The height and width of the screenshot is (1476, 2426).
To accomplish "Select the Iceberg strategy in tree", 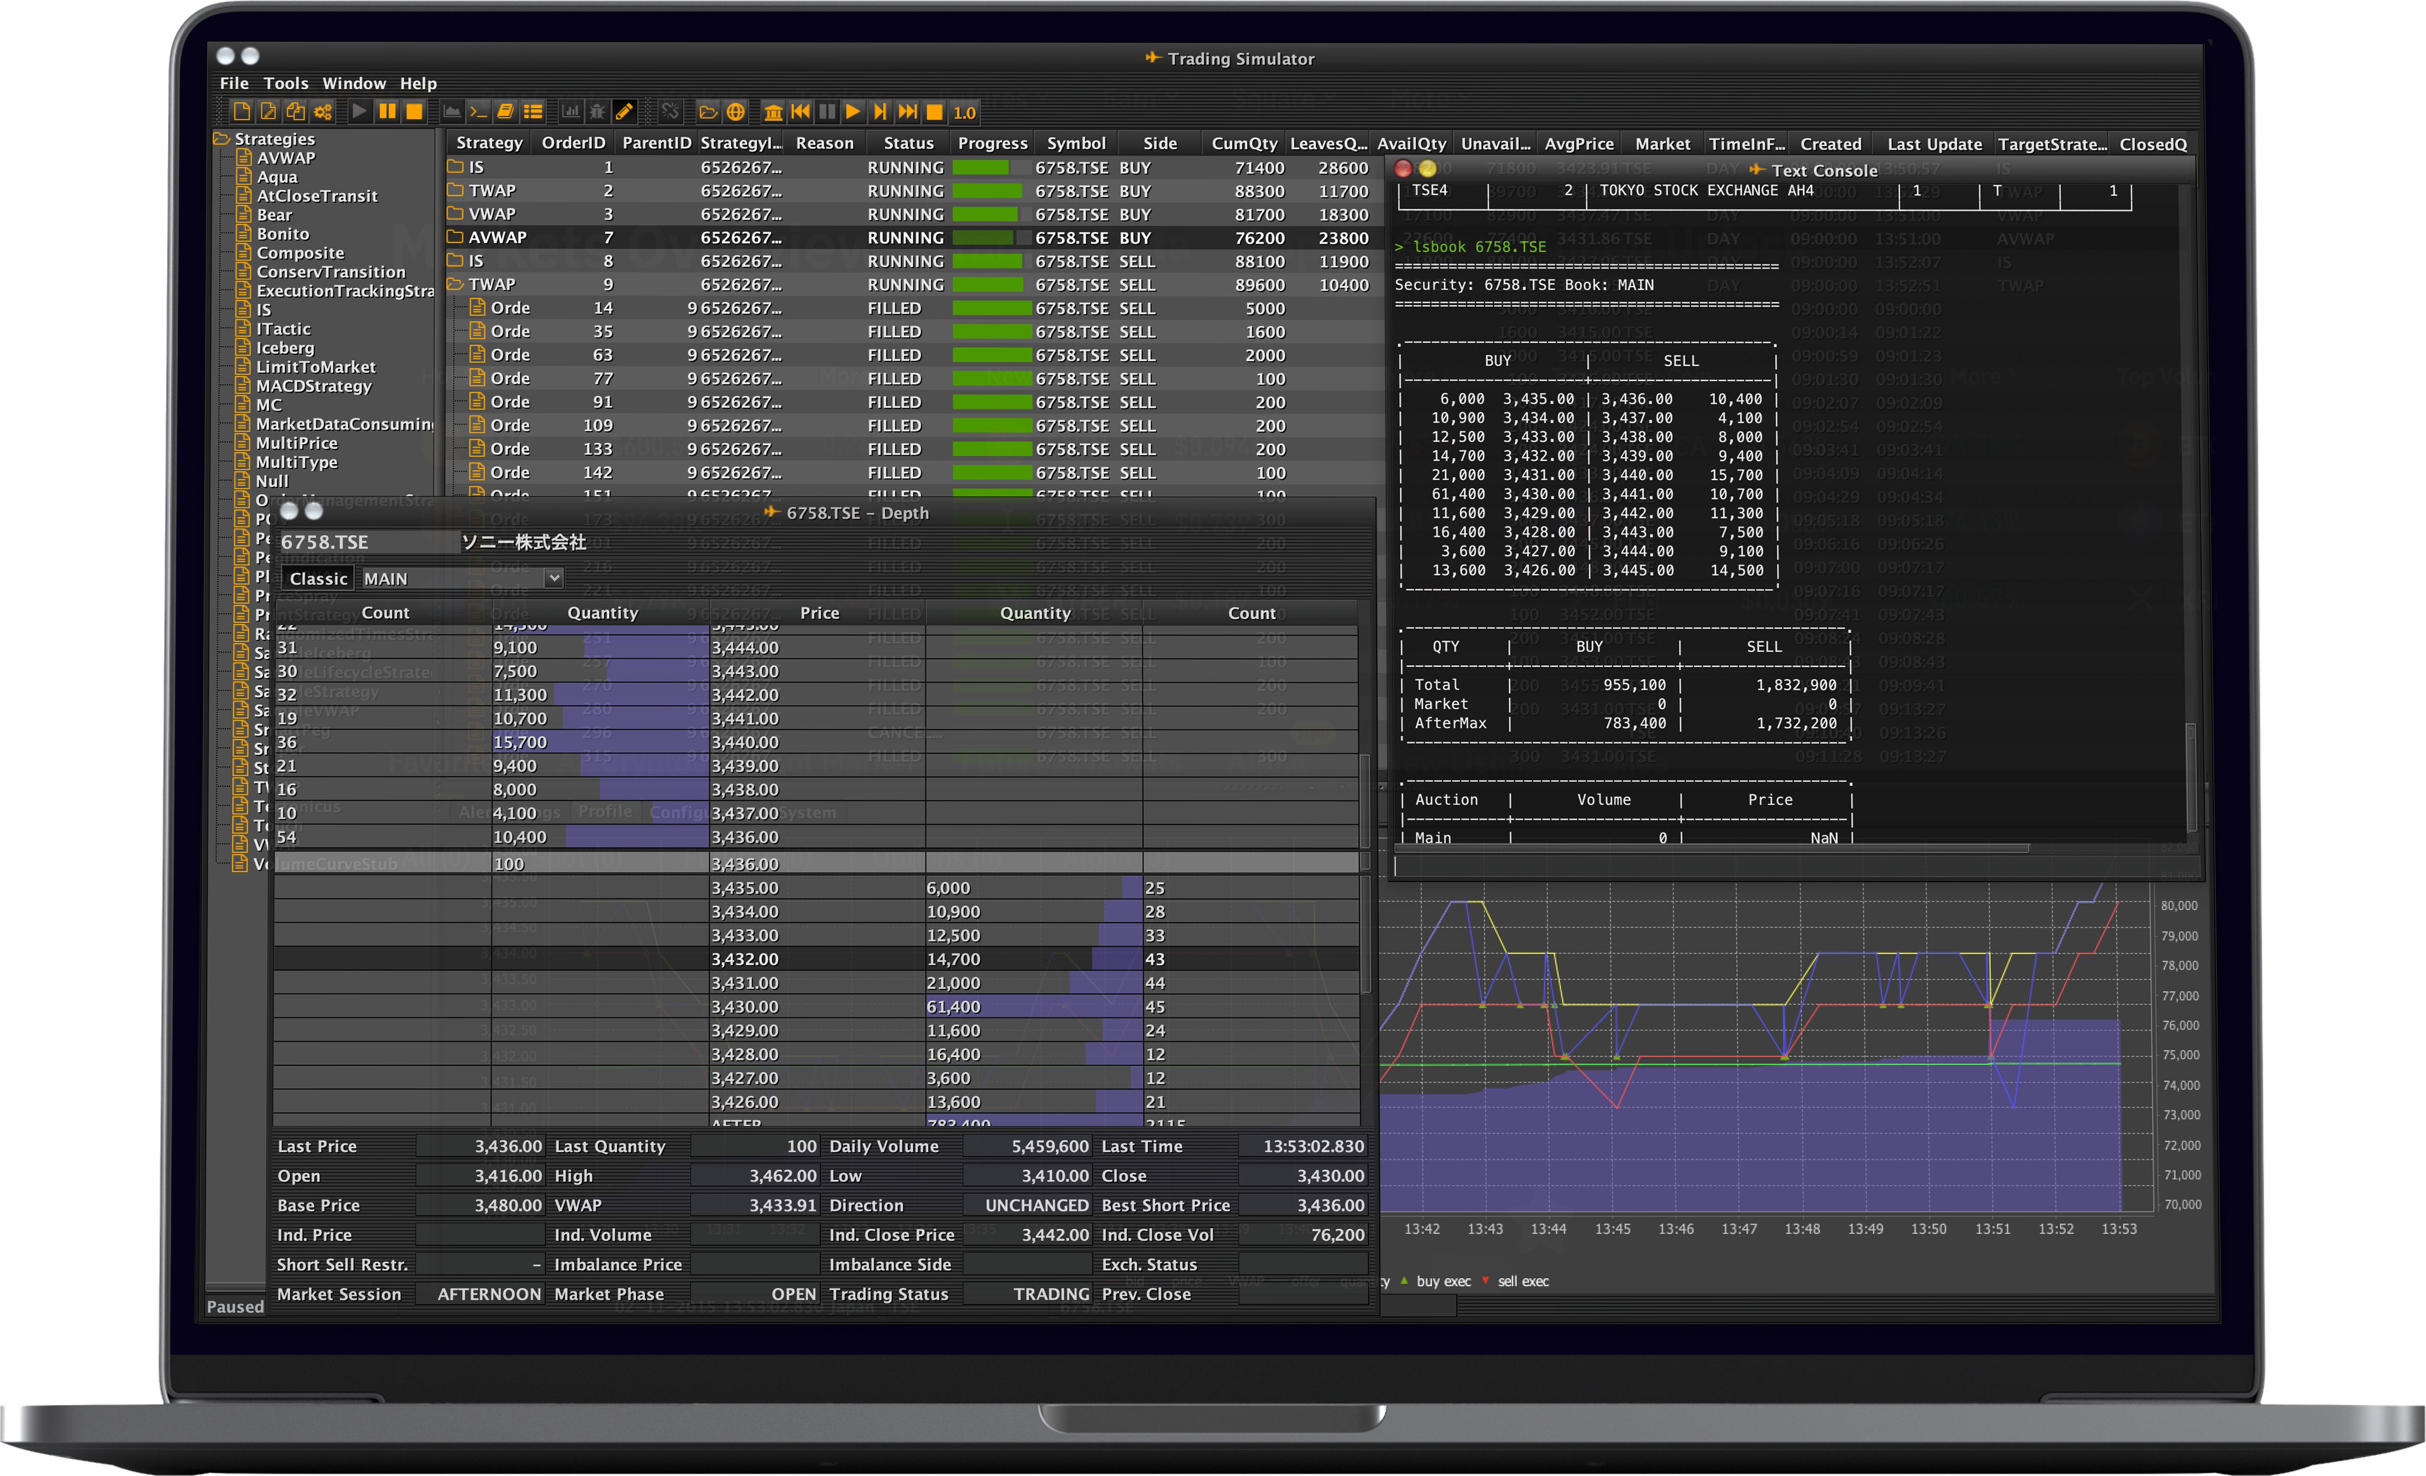I will pos(284,347).
